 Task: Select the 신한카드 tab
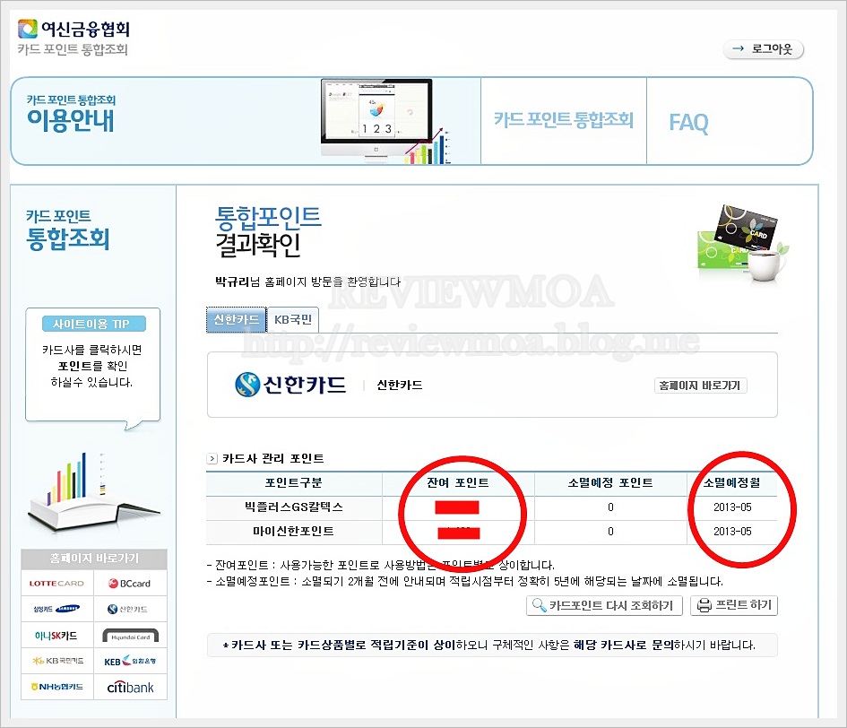click(237, 319)
